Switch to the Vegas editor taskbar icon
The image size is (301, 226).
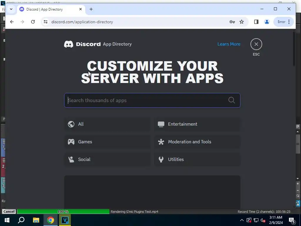click(x=65, y=220)
